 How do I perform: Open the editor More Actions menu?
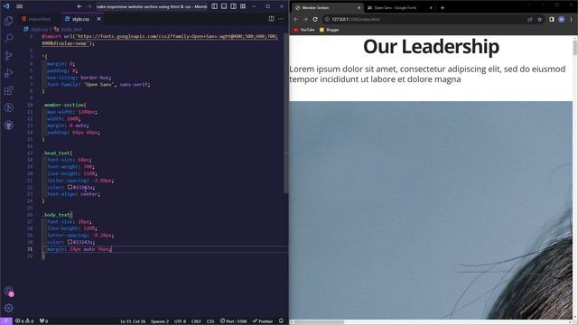281,19
